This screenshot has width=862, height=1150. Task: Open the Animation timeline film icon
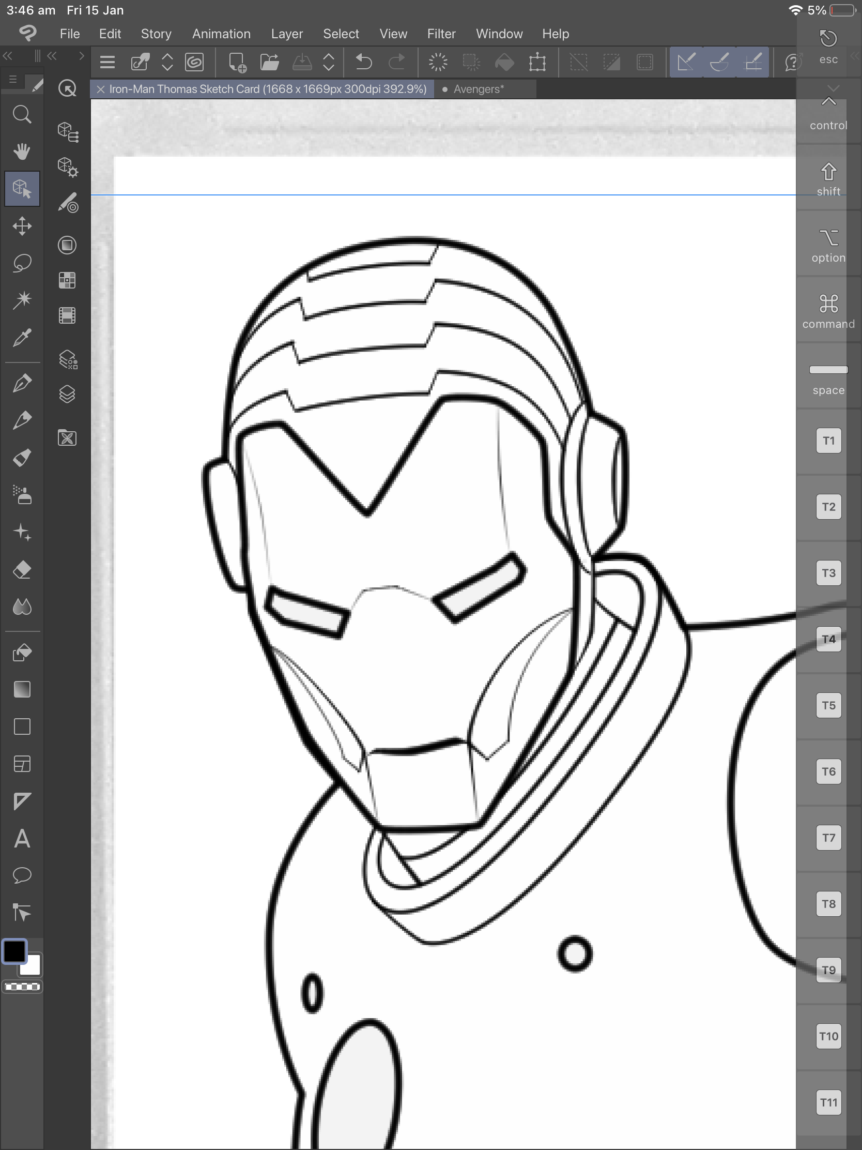tap(67, 315)
